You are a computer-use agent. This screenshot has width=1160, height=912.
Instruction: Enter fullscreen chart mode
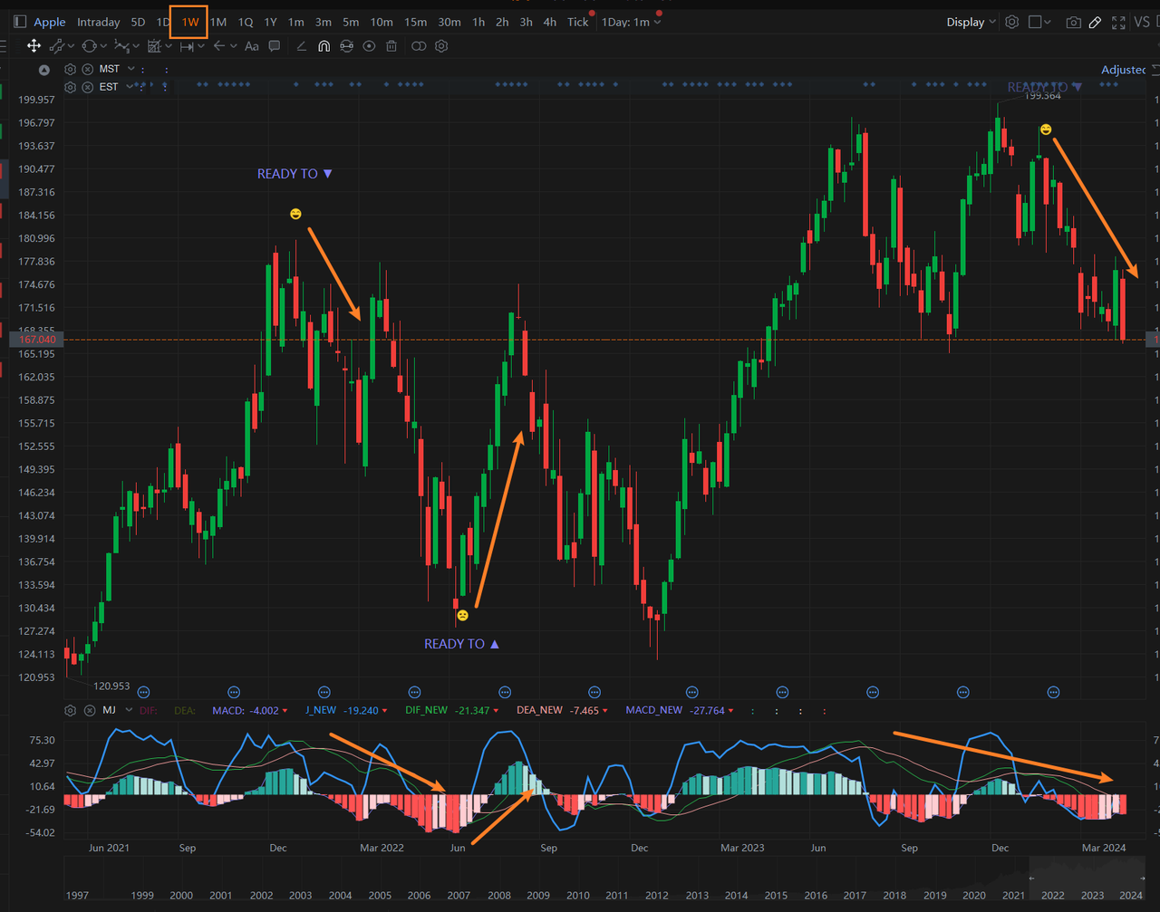coord(1118,22)
